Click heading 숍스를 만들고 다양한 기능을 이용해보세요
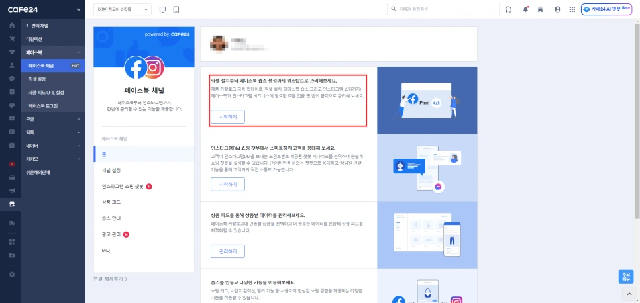640x303 pixels. click(253, 282)
